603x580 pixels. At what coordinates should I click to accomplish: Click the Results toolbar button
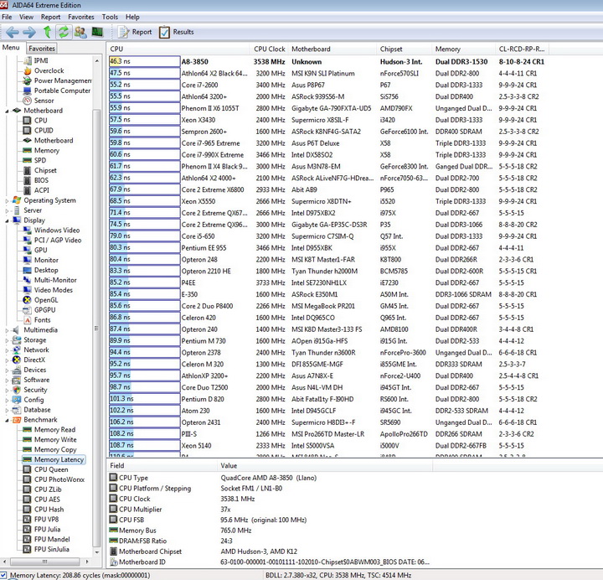click(x=177, y=33)
